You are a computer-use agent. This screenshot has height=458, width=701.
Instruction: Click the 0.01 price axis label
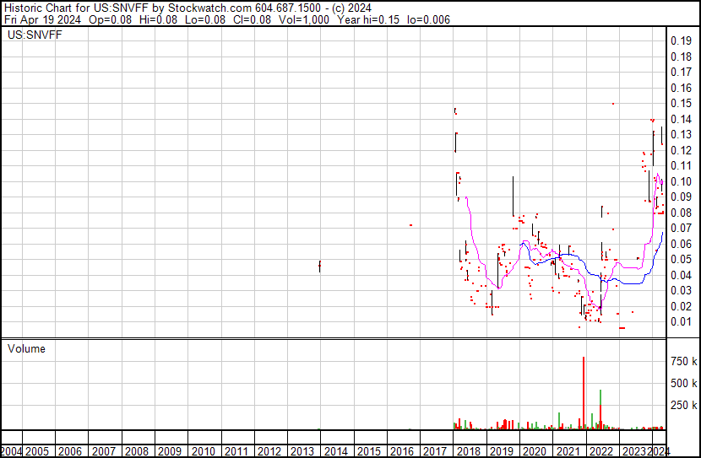click(681, 321)
